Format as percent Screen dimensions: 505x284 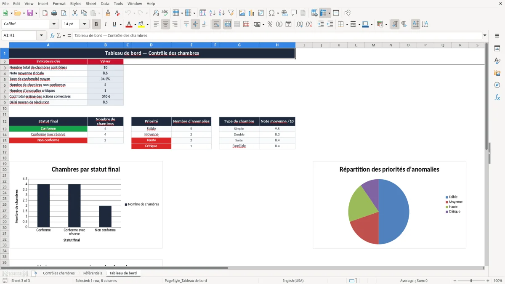(x=270, y=24)
